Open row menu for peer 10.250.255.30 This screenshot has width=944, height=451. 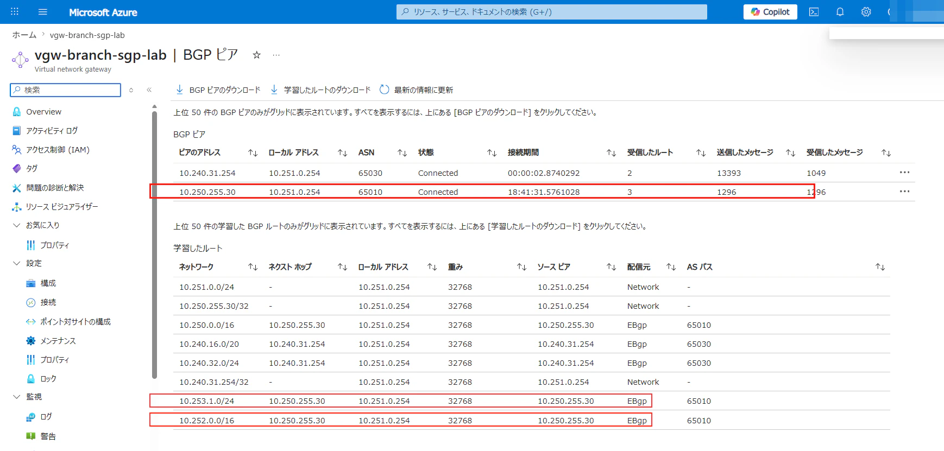coord(904,192)
